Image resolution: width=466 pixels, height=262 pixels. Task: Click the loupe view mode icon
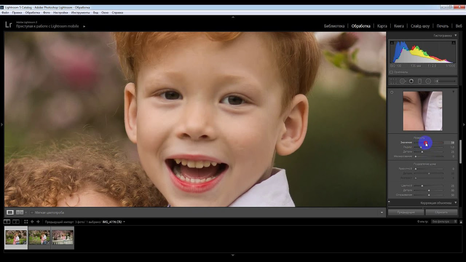click(10, 213)
